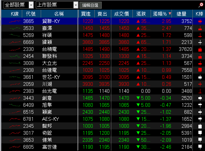Open K-line mini chart for 3665
Viewport: 205px width, 151px height.
(x=15, y=21)
